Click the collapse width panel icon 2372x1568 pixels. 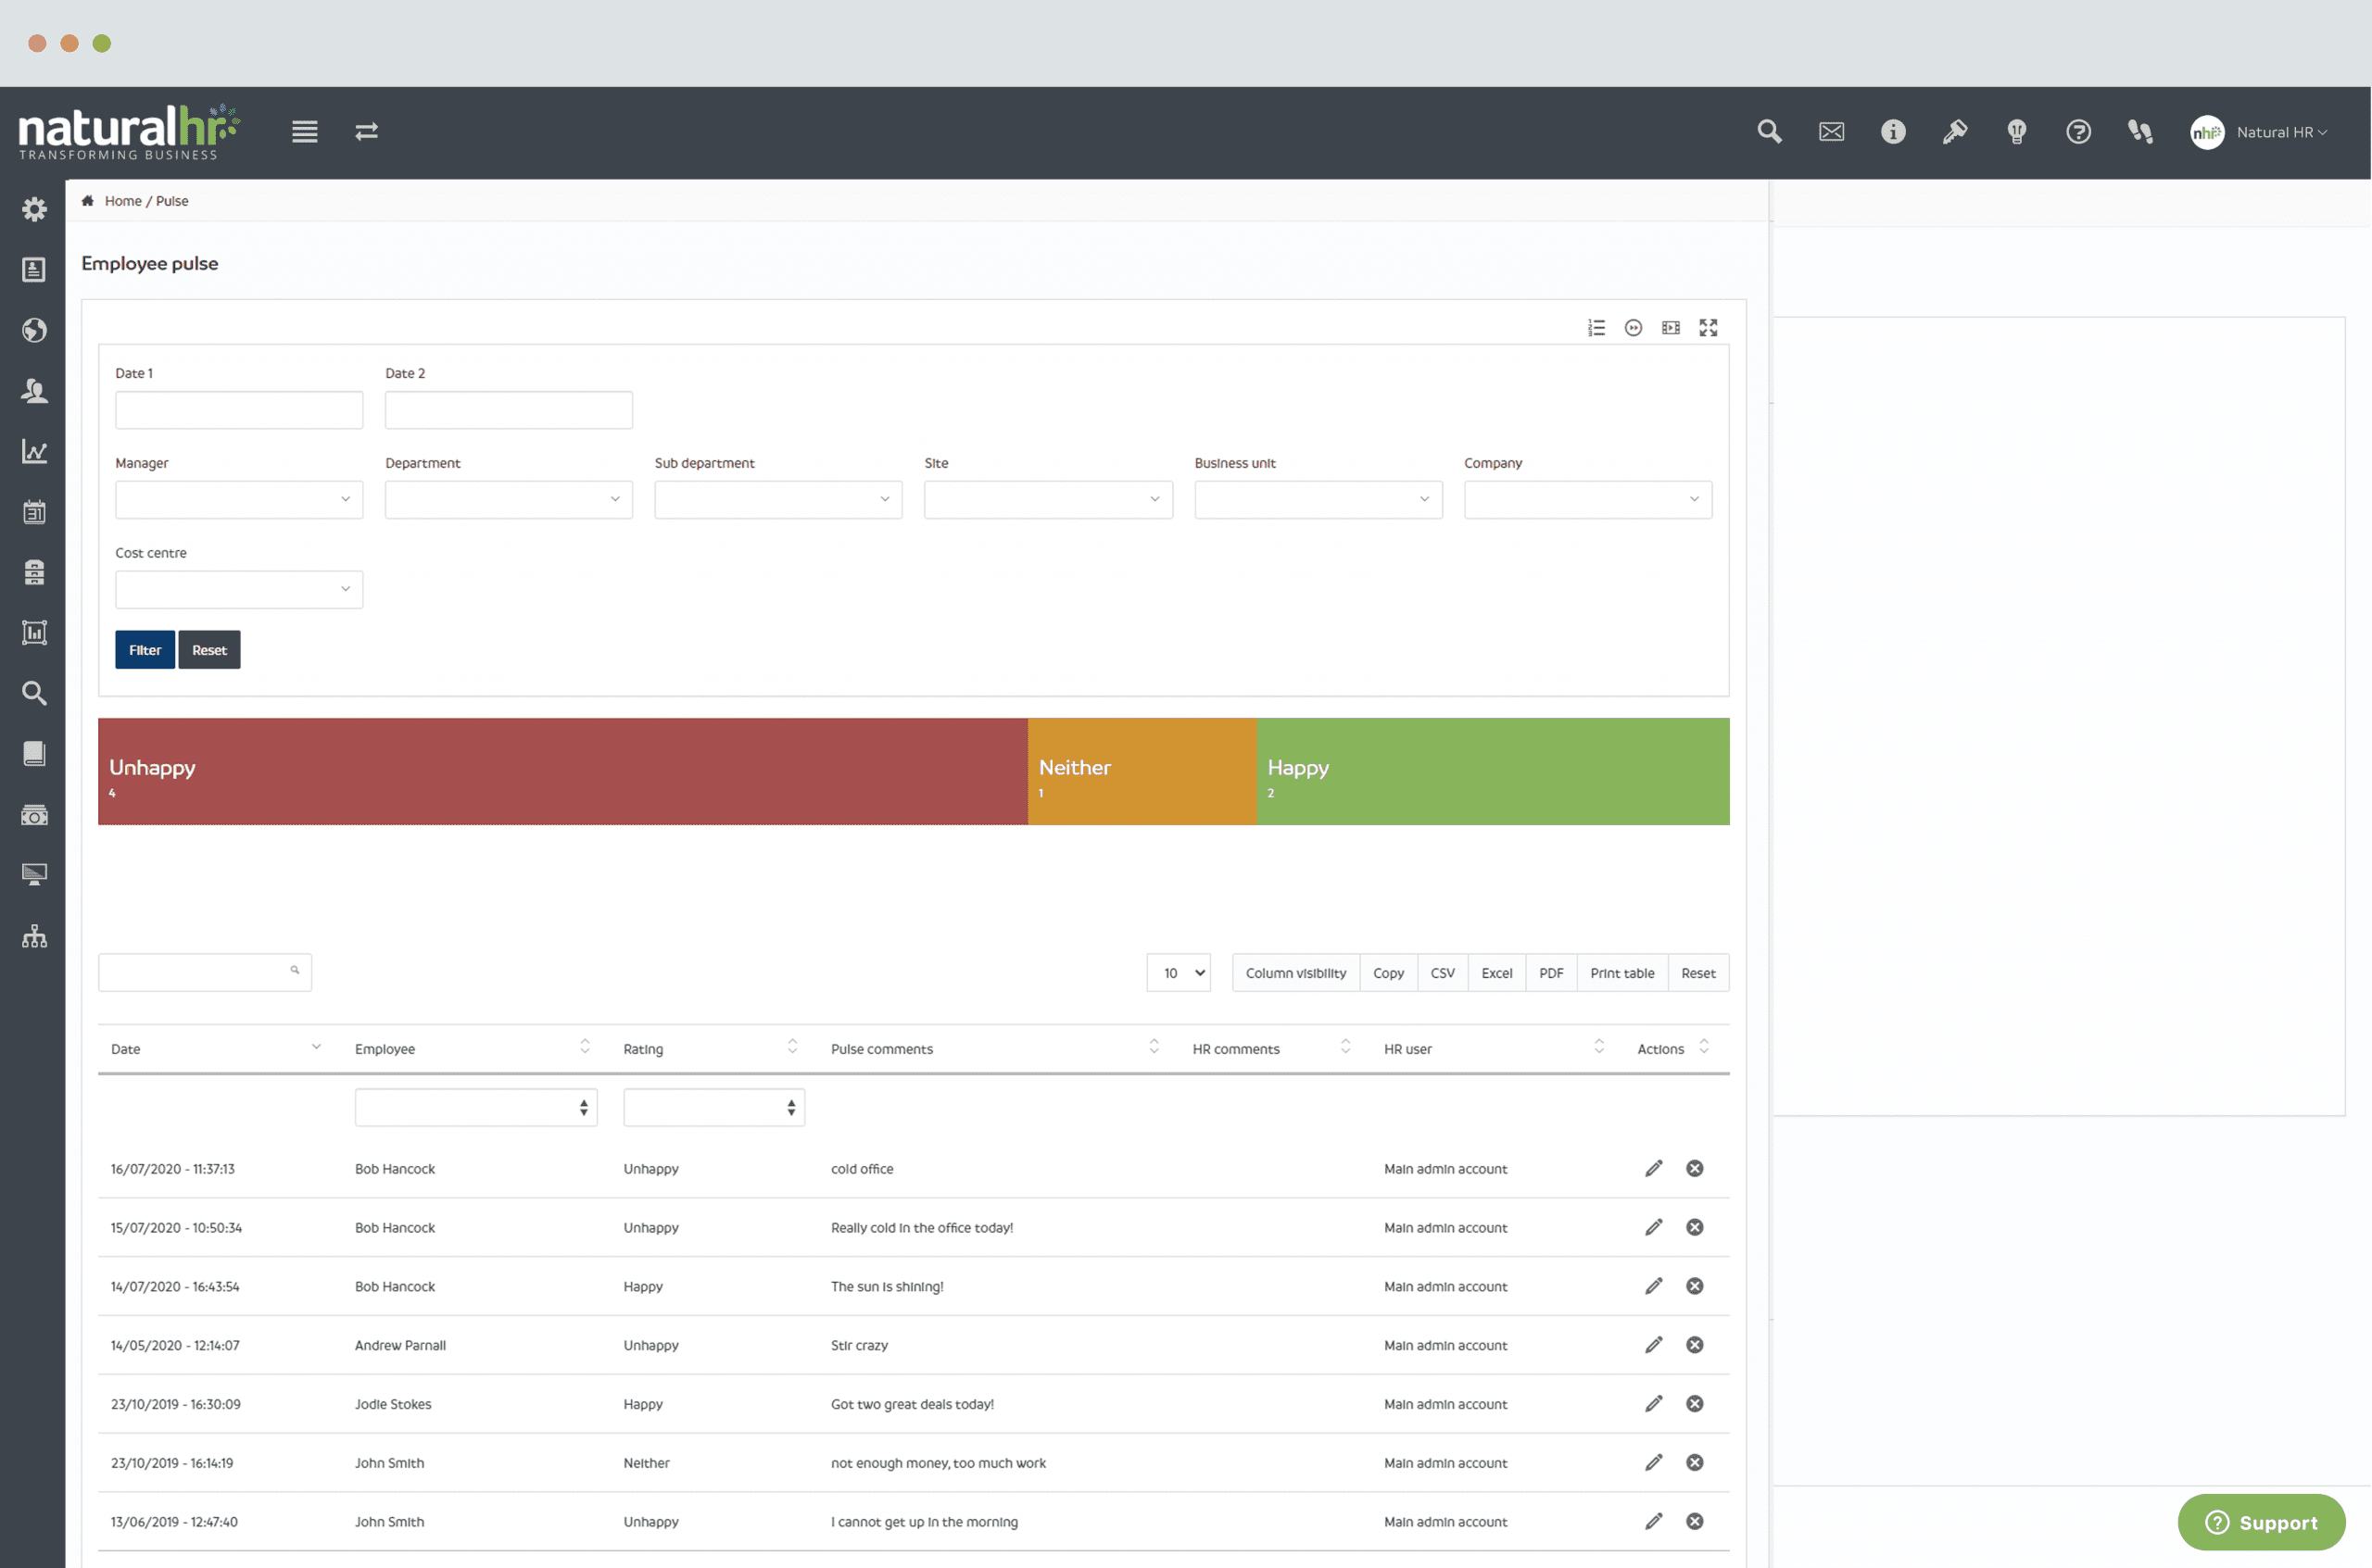1671,328
